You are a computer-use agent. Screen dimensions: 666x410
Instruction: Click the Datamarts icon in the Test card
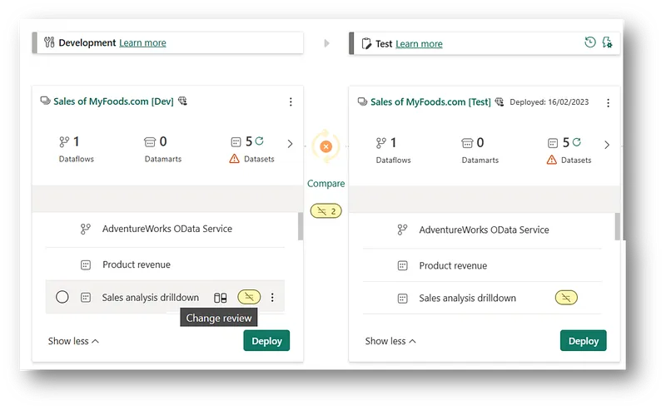click(x=467, y=143)
